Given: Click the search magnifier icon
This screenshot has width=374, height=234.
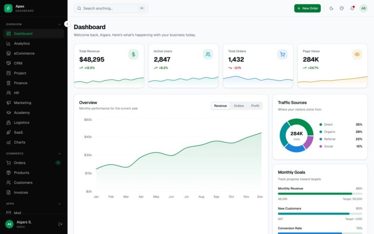Looking at the screenshot, I should click(x=79, y=8).
